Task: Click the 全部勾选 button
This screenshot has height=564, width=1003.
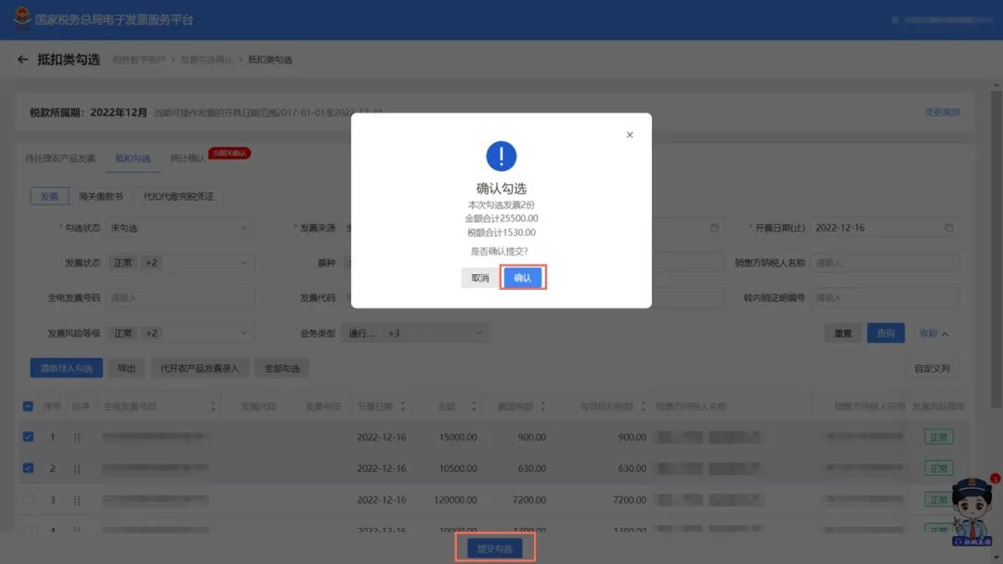Action: point(282,368)
